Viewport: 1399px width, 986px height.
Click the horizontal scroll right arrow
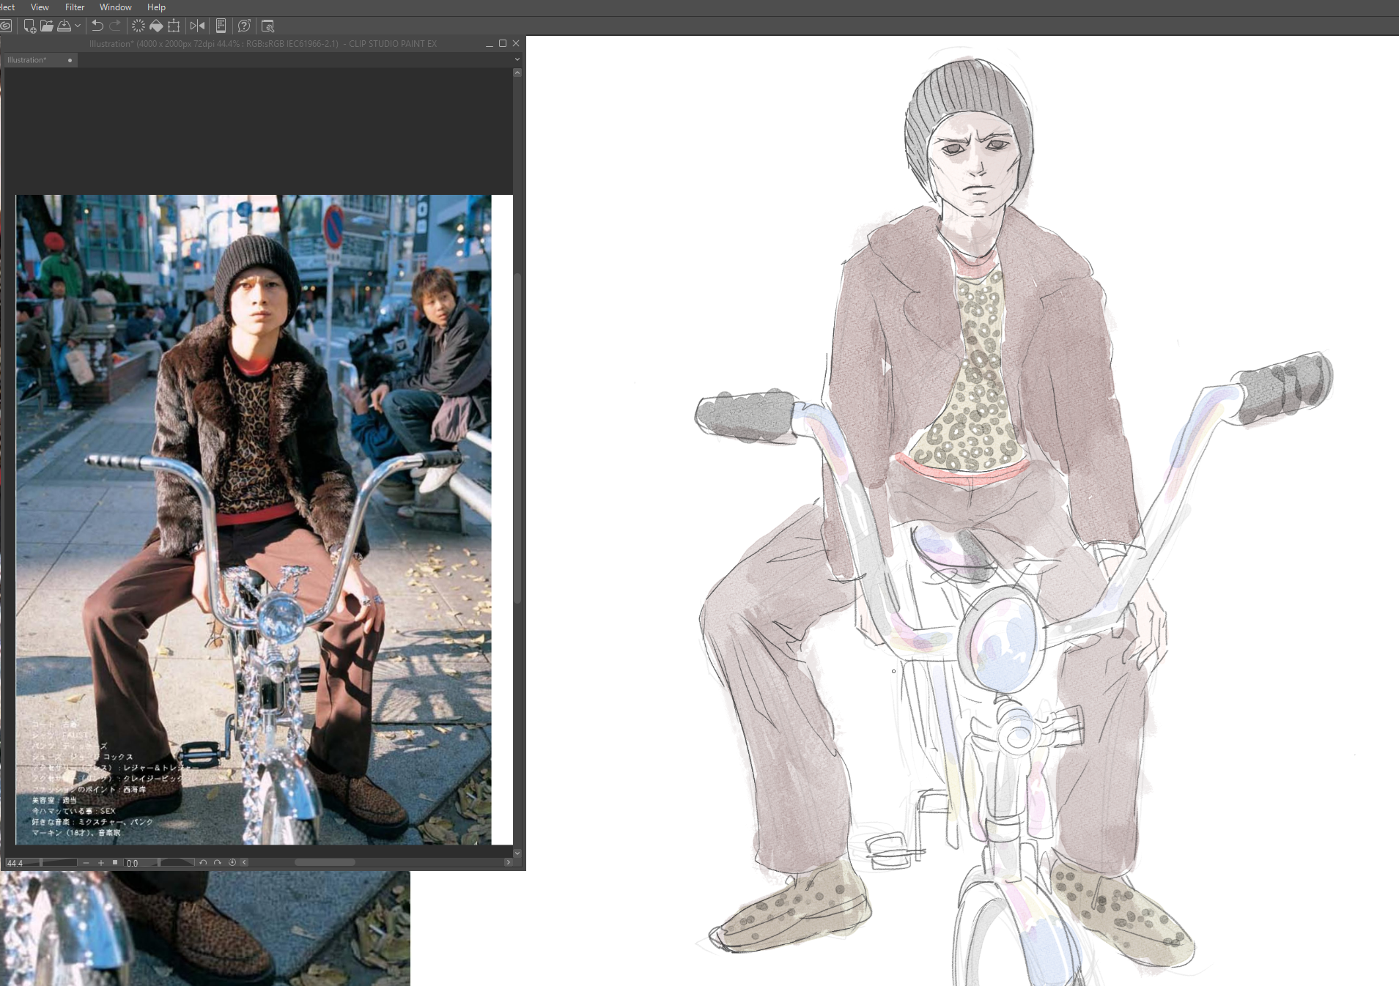click(508, 863)
